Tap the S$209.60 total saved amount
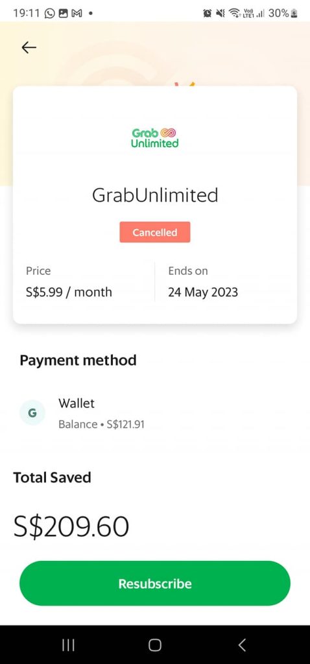 coord(71,527)
